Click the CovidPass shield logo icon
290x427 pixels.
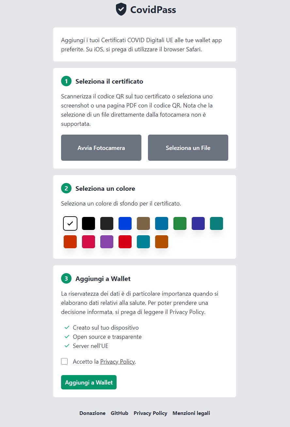click(121, 9)
